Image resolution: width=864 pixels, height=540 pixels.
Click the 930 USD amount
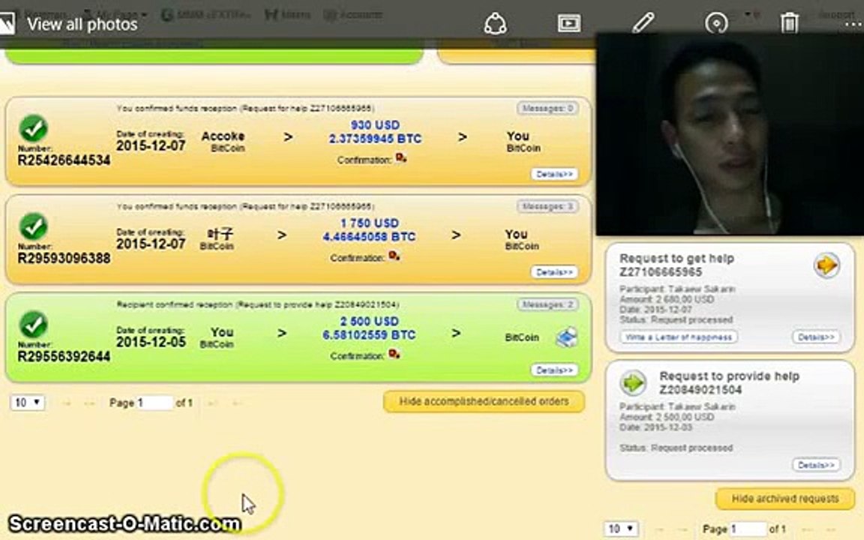point(375,125)
